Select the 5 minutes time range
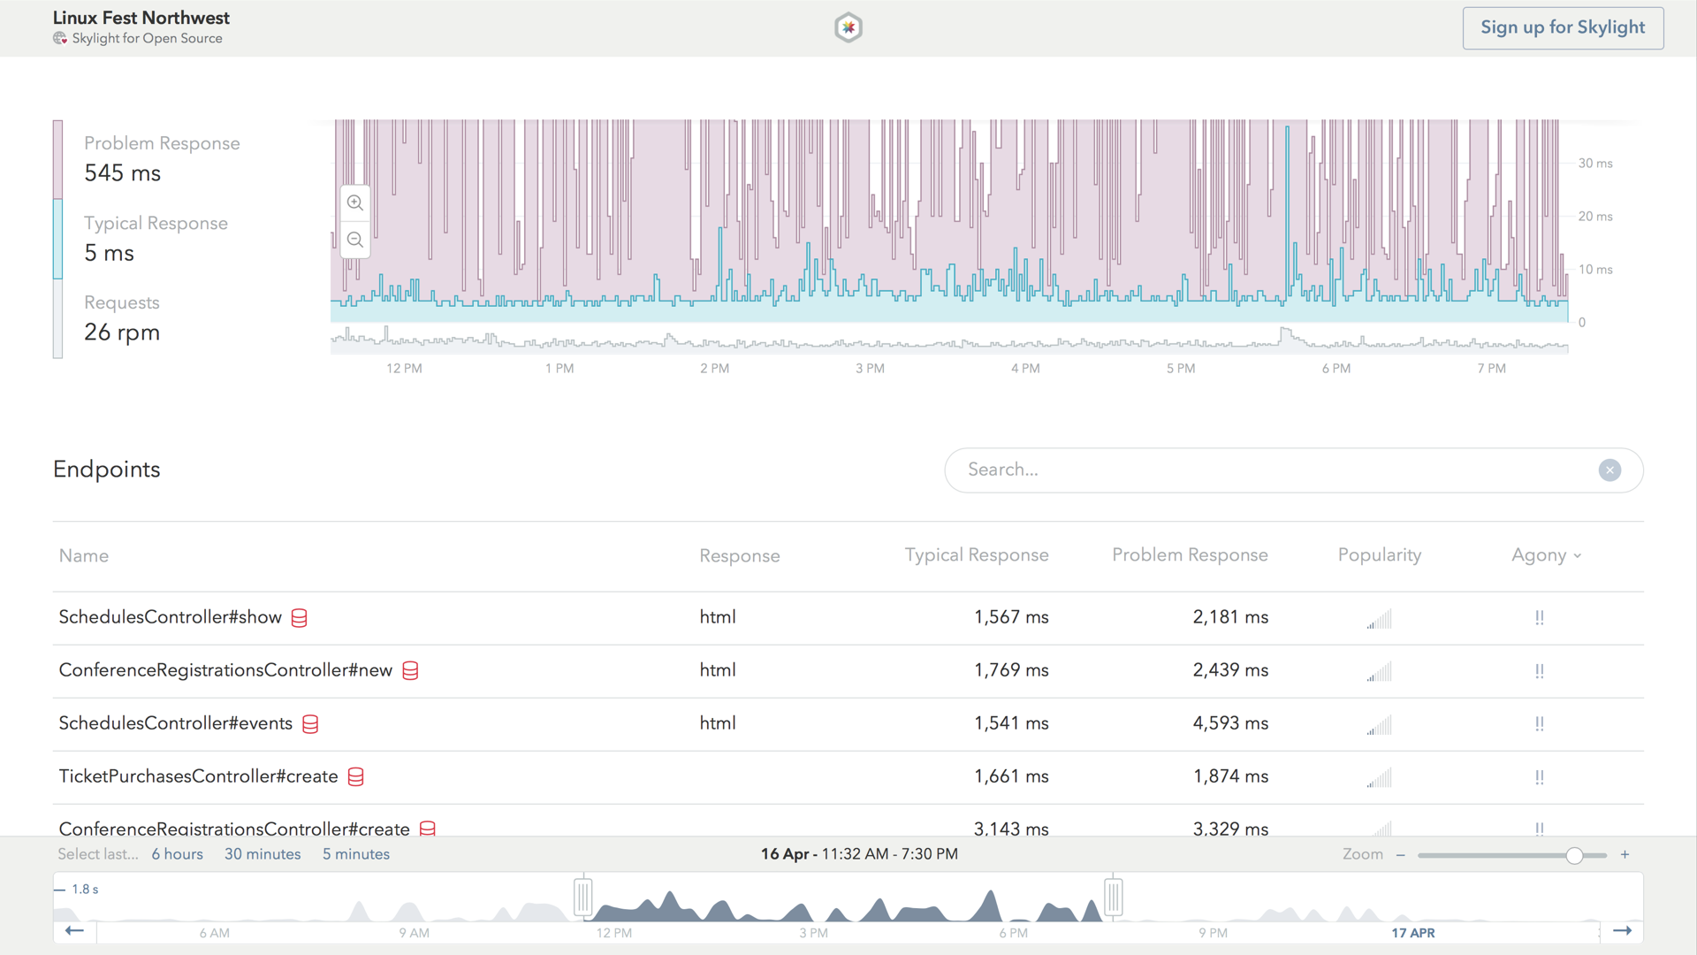The width and height of the screenshot is (1697, 955). click(x=355, y=853)
